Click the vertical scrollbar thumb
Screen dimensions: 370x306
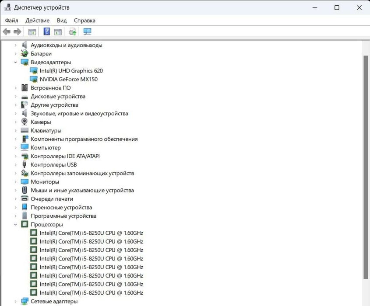[366, 167]
